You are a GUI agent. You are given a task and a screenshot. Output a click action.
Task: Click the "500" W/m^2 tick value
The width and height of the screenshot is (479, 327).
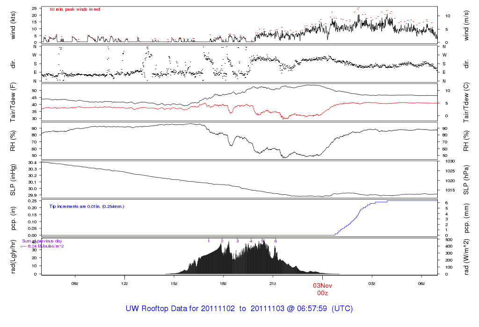(449, 240)
